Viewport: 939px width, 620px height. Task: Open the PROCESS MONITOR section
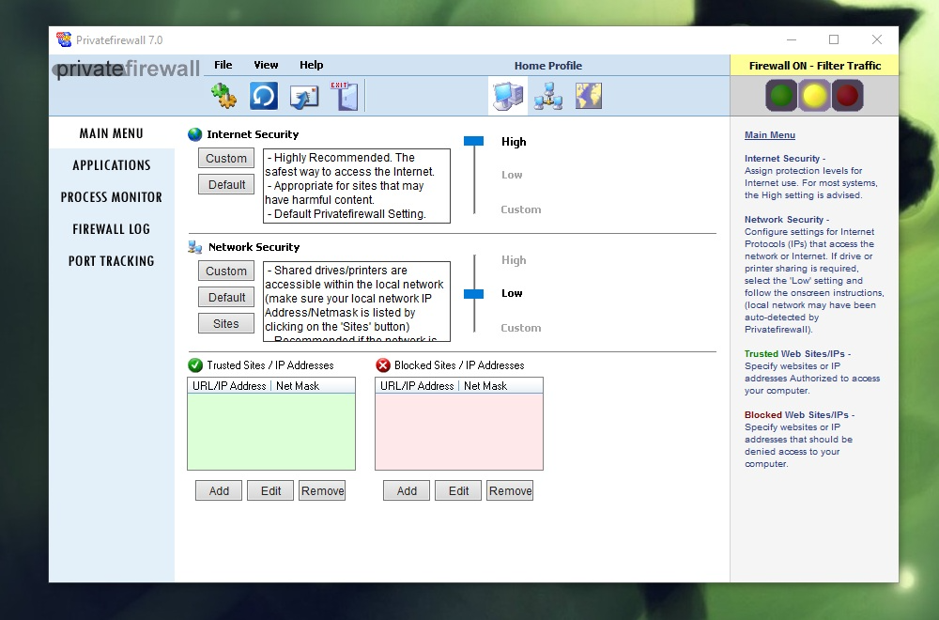point(112,196)
